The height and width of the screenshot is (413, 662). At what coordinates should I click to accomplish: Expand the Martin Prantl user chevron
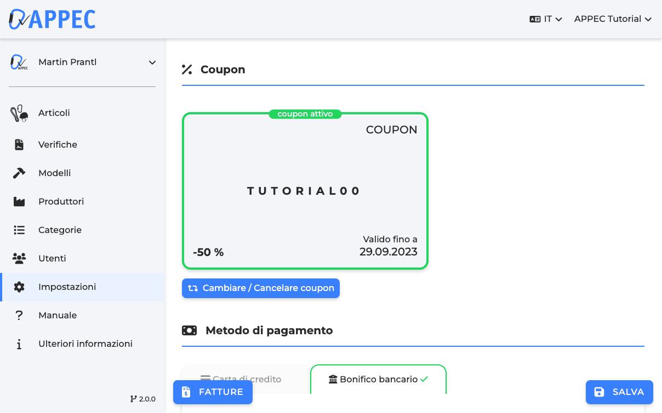152,62
